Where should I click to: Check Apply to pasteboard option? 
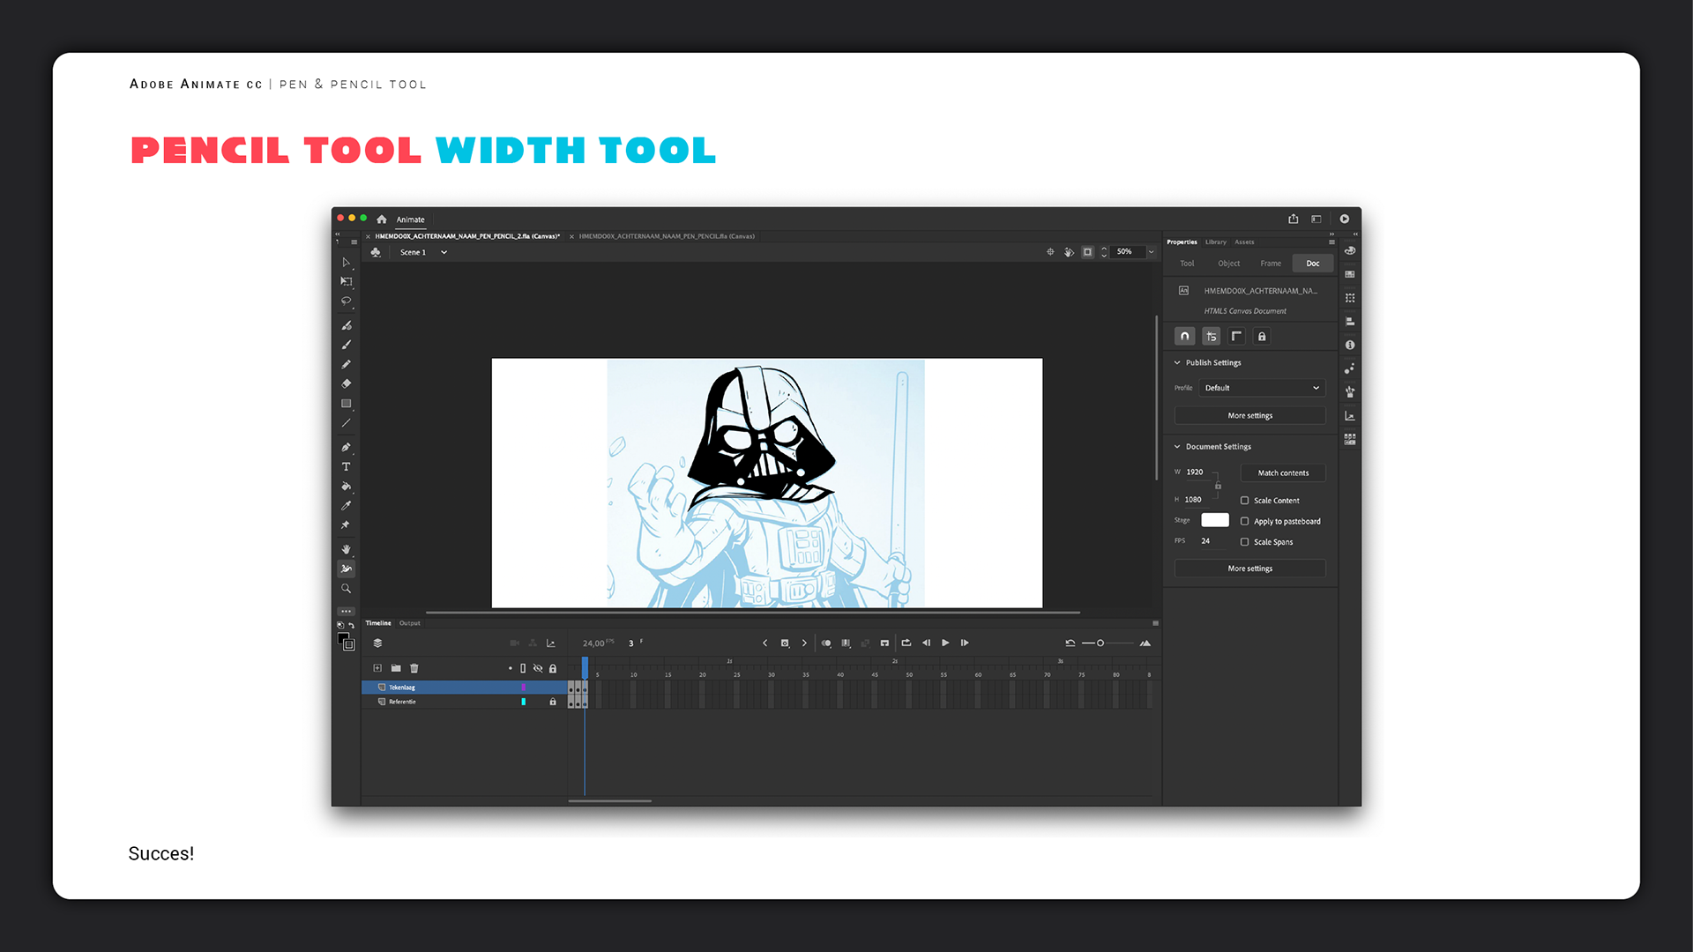click(1244, 521)
